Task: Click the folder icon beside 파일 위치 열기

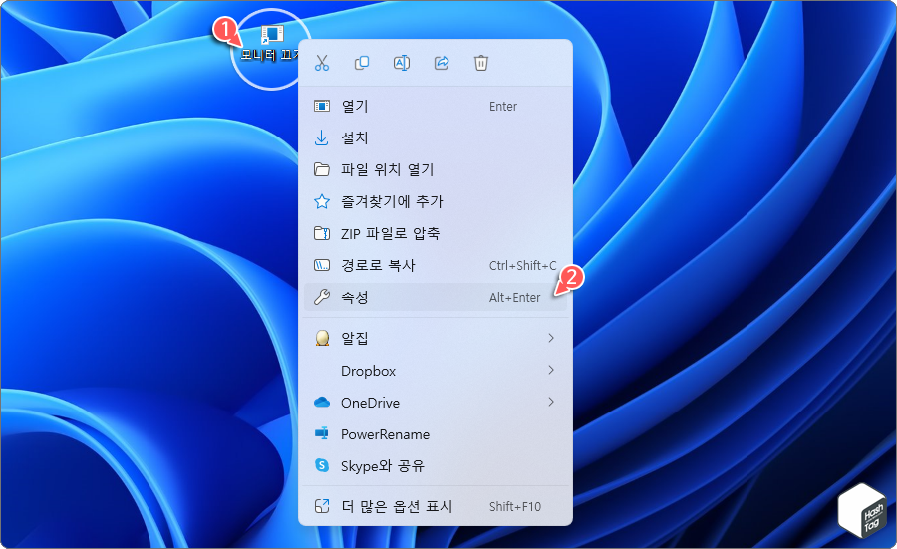Action: pos(322,169)
